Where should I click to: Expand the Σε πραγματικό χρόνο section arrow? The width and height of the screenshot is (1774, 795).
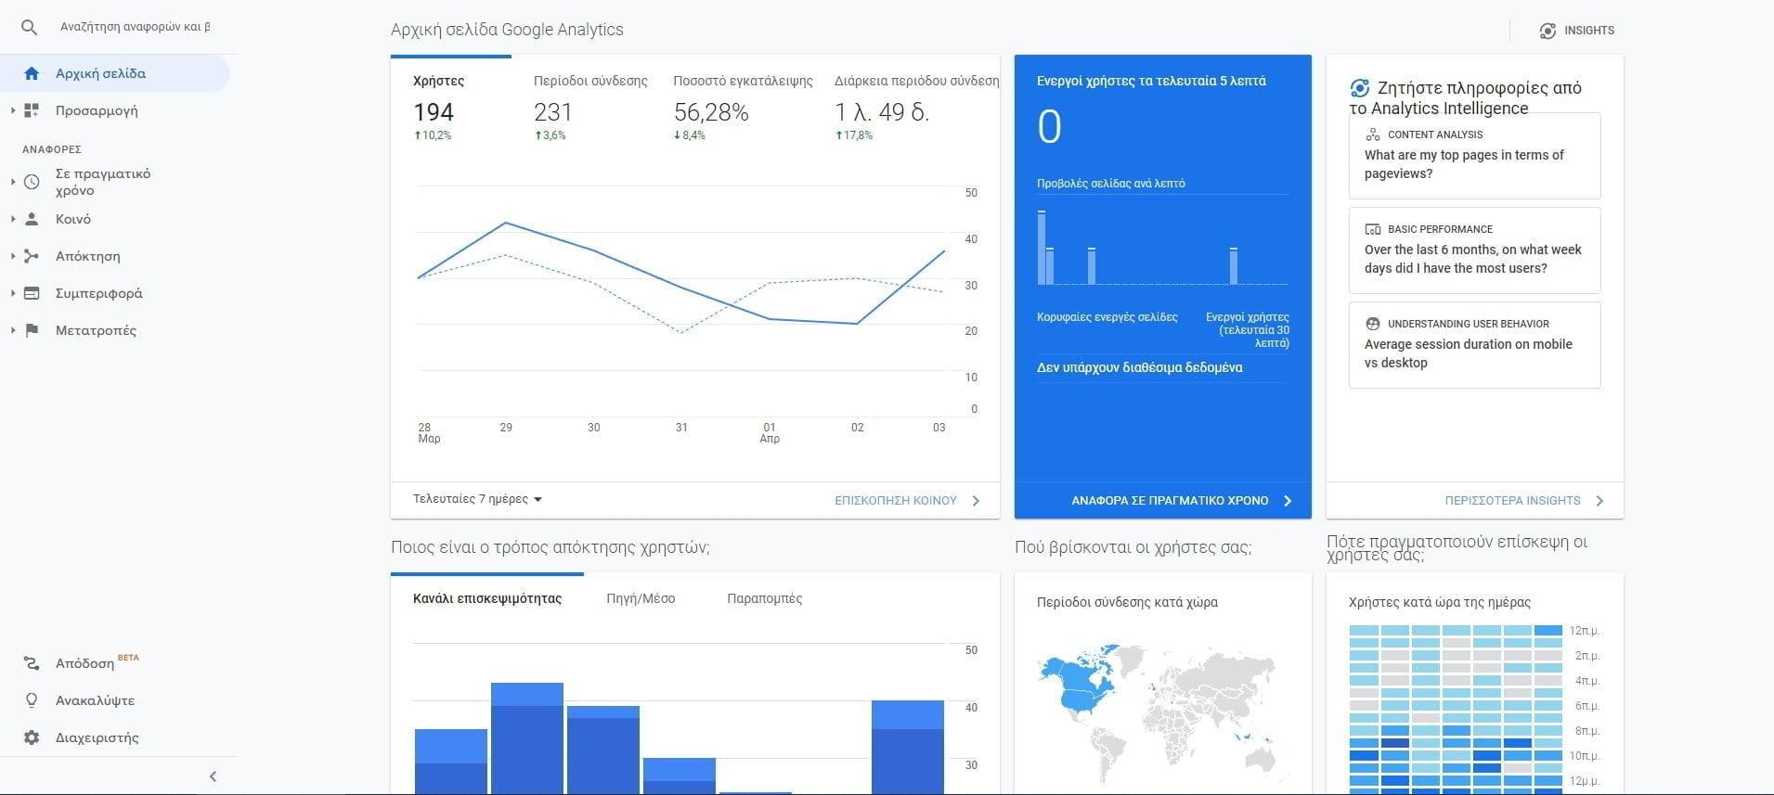point(13,182)
